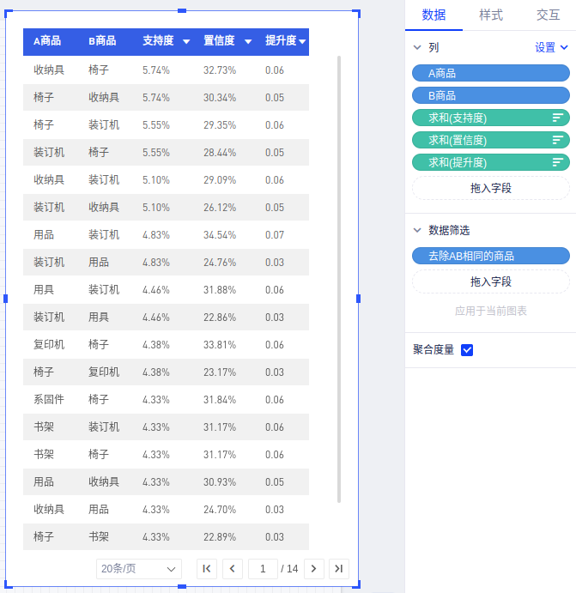
Task: Switch to the 交互 tab
Action: click(x=548, y=15)
